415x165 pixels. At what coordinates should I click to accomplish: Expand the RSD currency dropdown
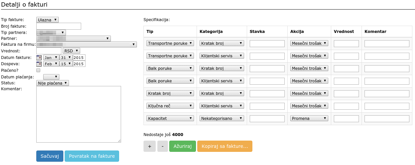[71, 51]
